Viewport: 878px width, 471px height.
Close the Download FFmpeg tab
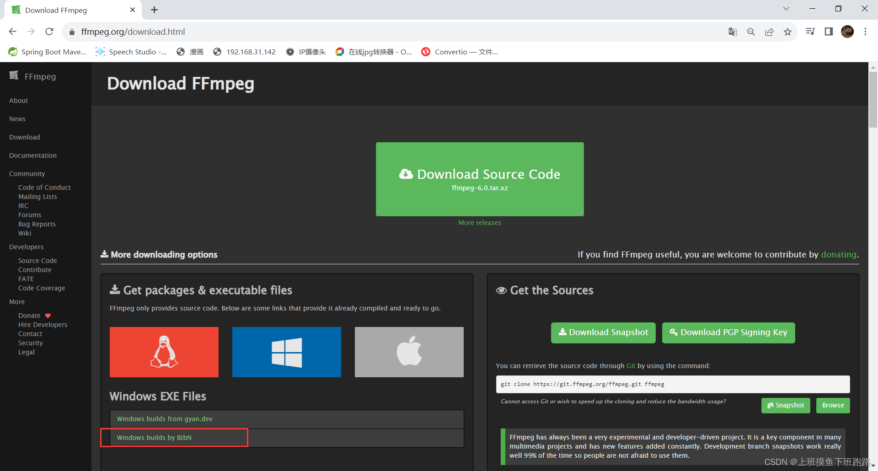click(133, 10)
